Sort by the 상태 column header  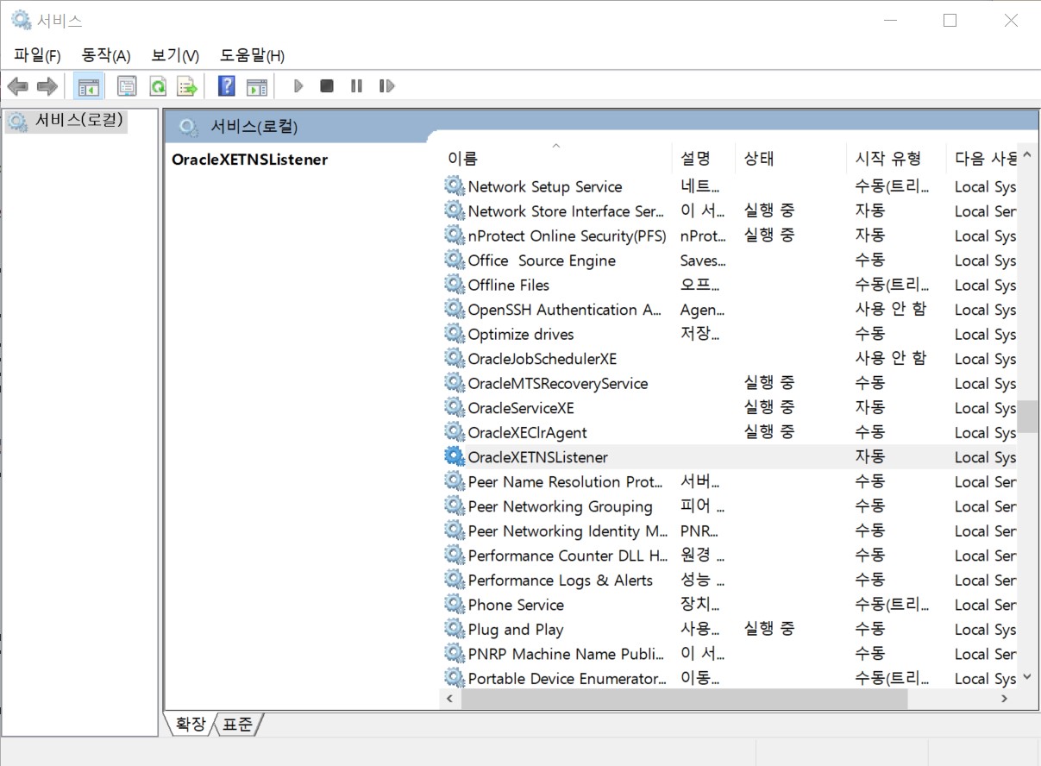[790, 158]
